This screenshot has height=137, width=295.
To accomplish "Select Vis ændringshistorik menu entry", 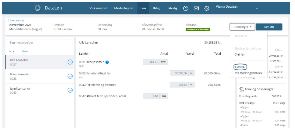I will coord(249,73).
